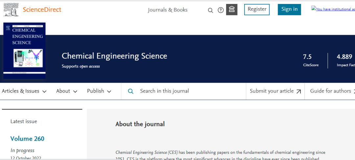
Task: Open the Volume 260 link
Action: tap(27, 139)
